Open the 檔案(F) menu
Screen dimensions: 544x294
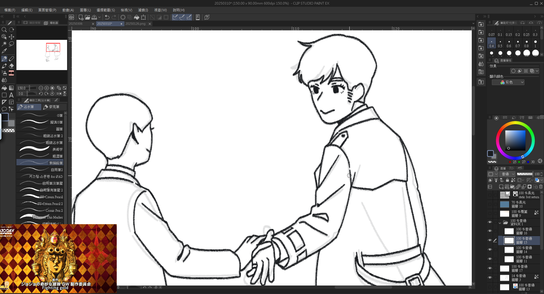tap(10, 10)
